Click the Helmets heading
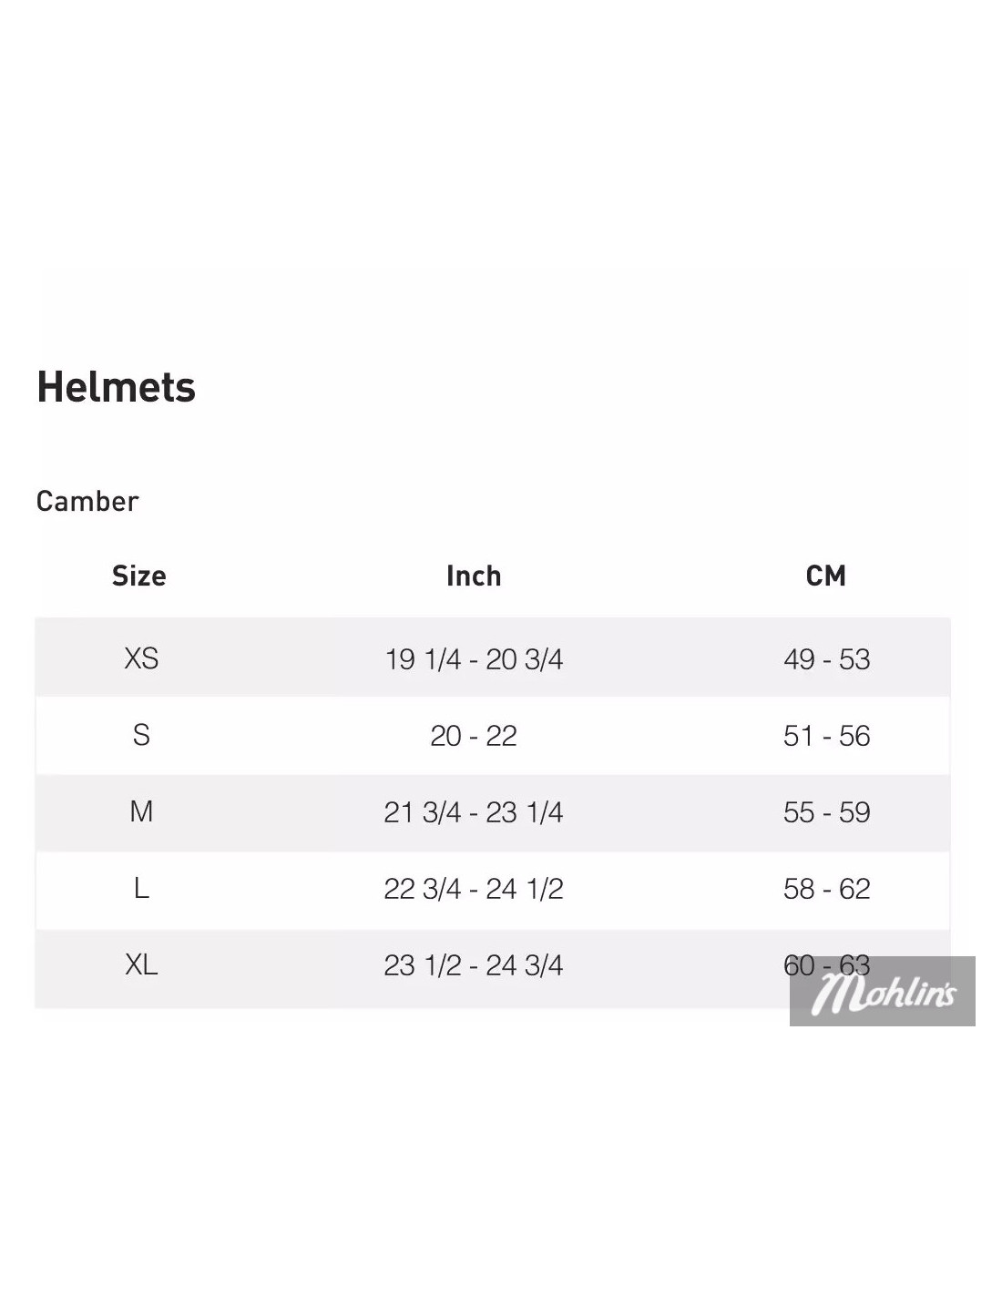1002x1295 pixels. point(116,387)
